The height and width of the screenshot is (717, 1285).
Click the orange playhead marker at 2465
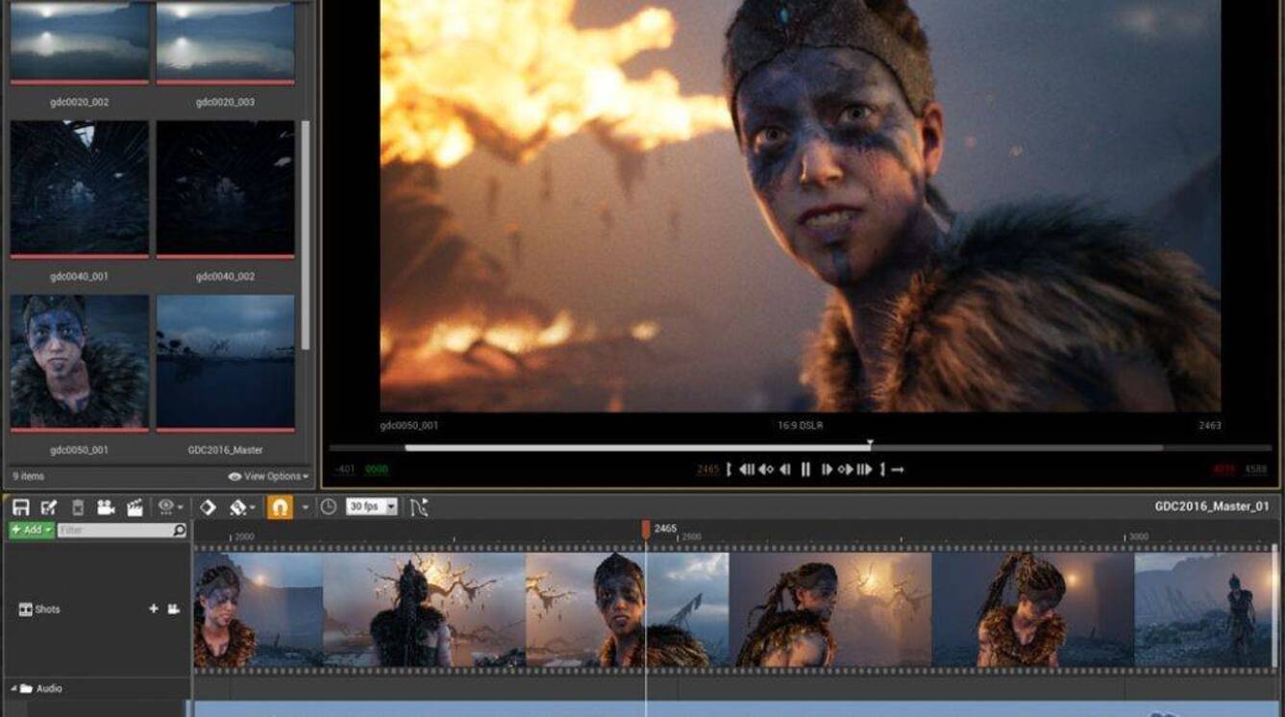pos(646,530)
